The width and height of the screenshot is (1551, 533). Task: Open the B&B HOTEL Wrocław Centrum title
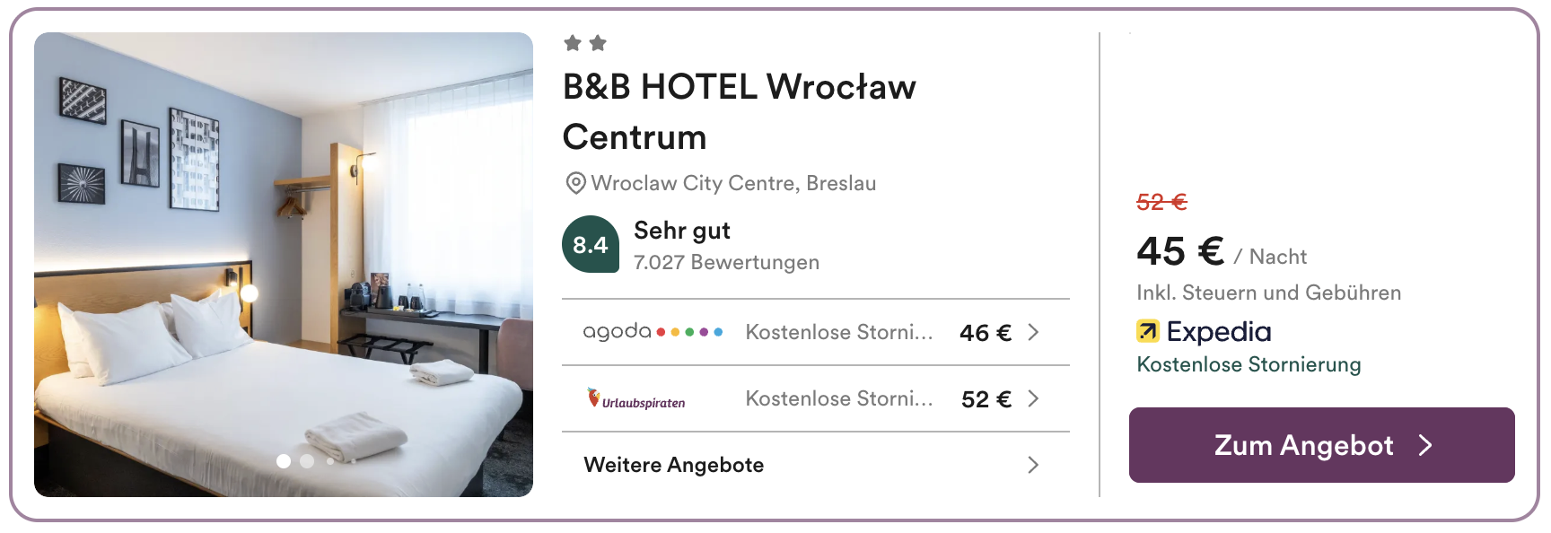point(740,112)
